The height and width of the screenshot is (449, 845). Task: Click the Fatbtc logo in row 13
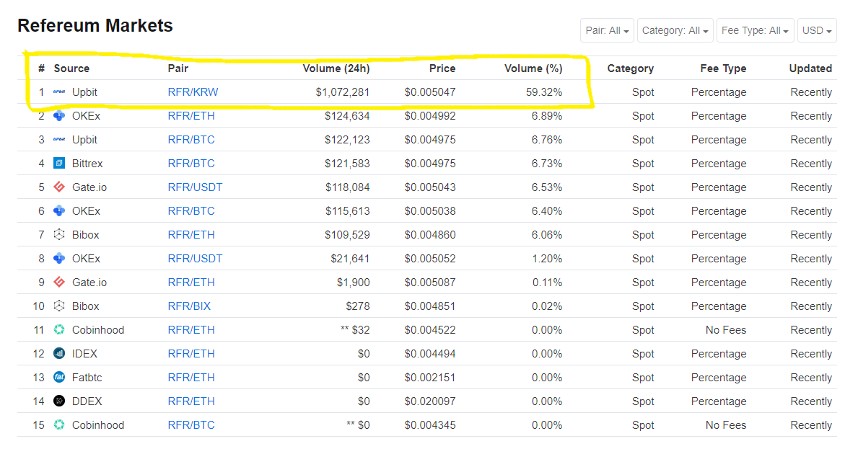point(59,378)
